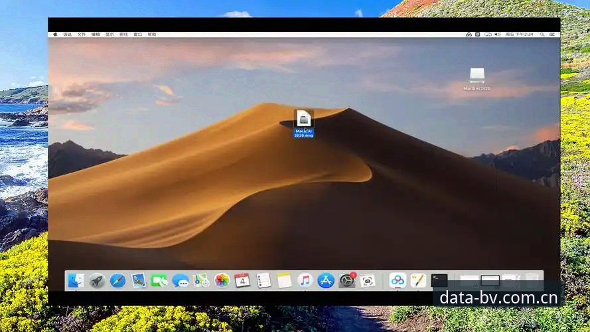Open yellow pen-and-quotes app in Dock
Viewport: 590px width, 332px height.
[x=418, y=280]
